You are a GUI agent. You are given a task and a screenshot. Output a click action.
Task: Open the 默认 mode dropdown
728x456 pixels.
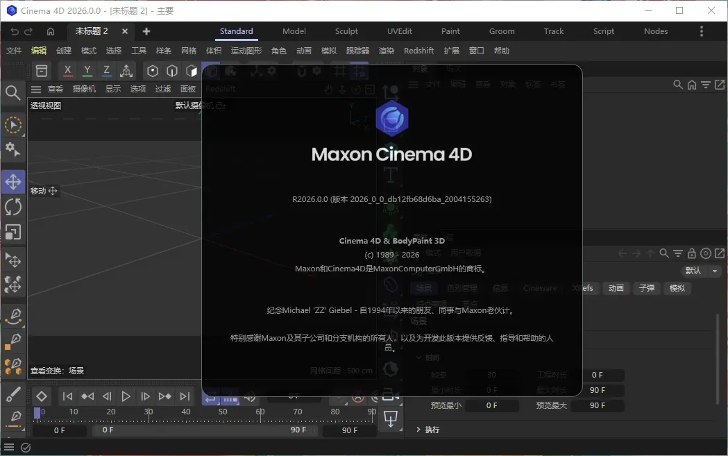pyautogui.click(x=701, y=271)
